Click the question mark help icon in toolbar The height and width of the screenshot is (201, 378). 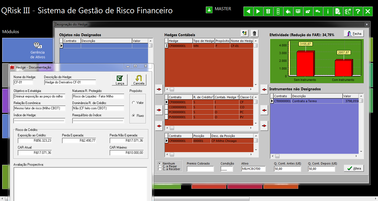[358, 11]
